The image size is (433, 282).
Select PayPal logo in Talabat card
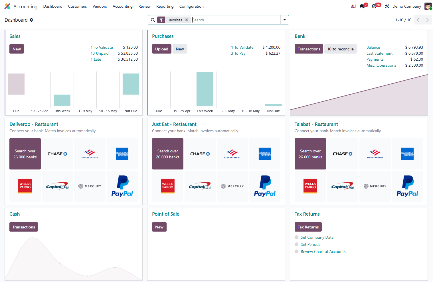(x=407, y=186)
